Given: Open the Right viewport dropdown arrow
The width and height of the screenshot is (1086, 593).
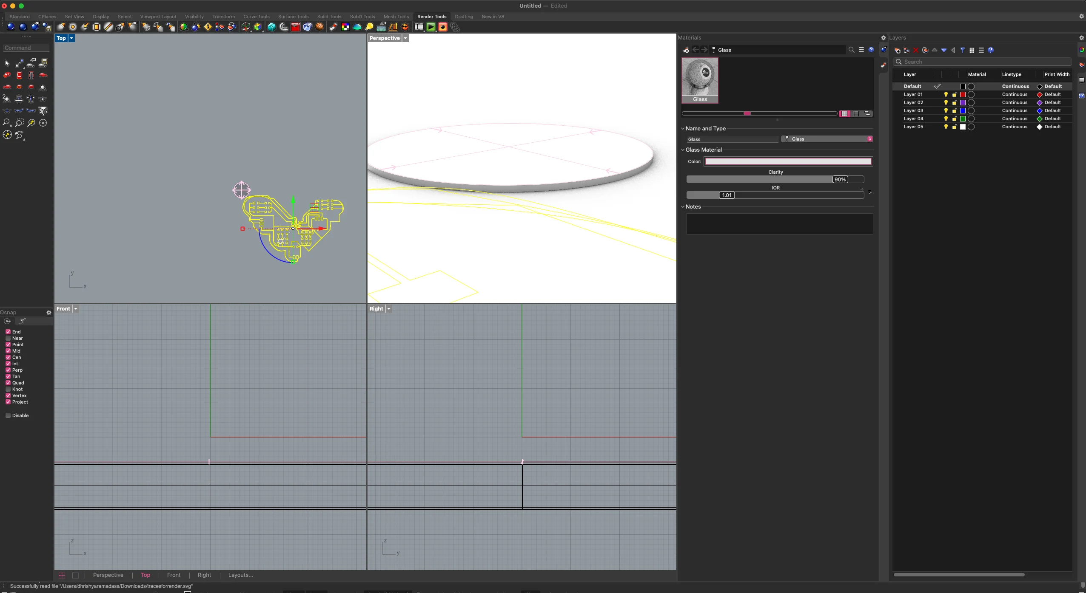Looking at the screenshot, I should point(389,309).
